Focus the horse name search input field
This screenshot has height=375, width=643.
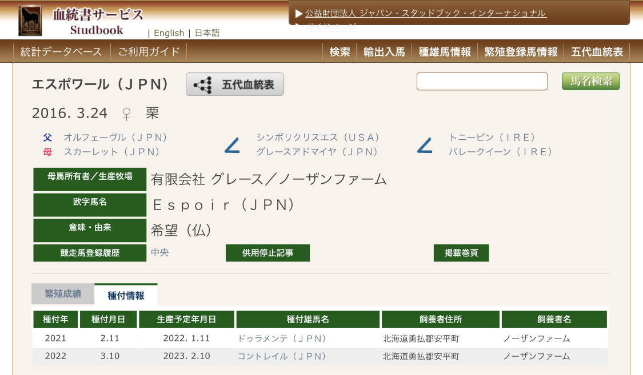click(x=482, y=82)
